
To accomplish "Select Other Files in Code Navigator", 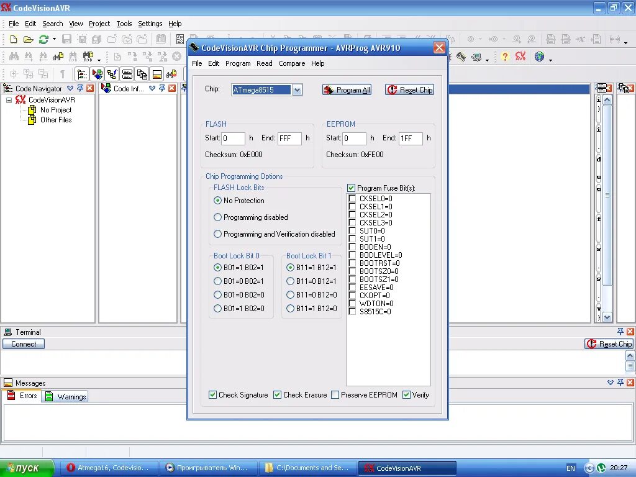I will tap(56, 120).
